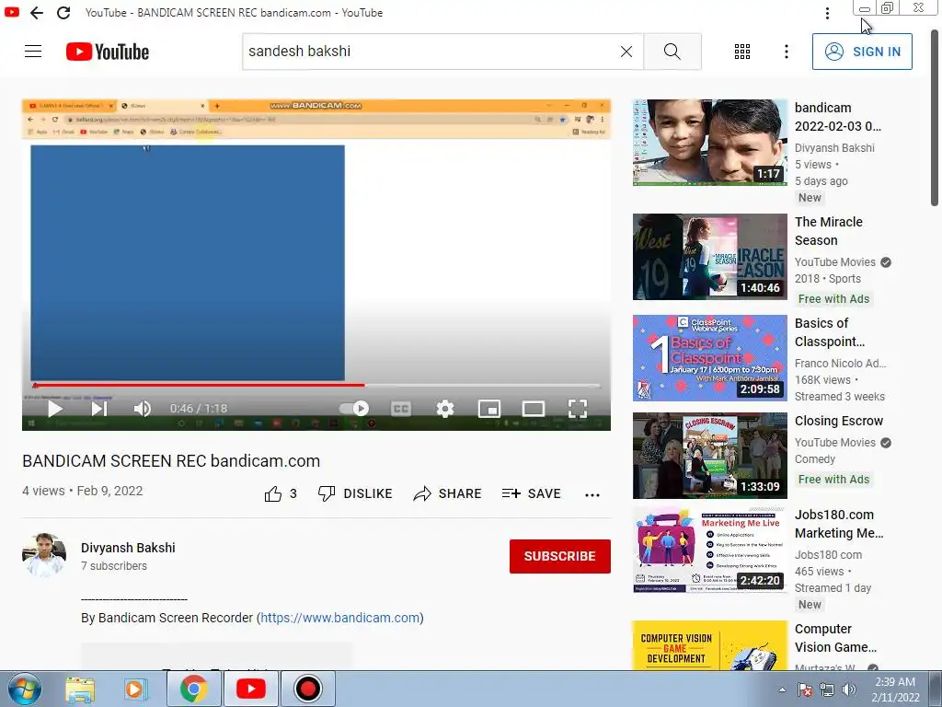Open more actions ellipsis under video
942x707 pixels.
pyautogui.click(x=592, y=494)
